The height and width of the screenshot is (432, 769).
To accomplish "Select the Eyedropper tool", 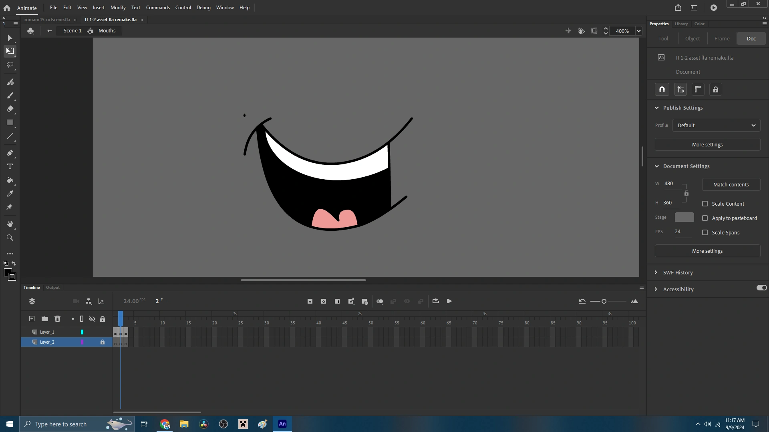I will pos(10,194).
